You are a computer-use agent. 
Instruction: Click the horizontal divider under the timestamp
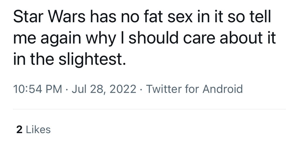(149, 109)
